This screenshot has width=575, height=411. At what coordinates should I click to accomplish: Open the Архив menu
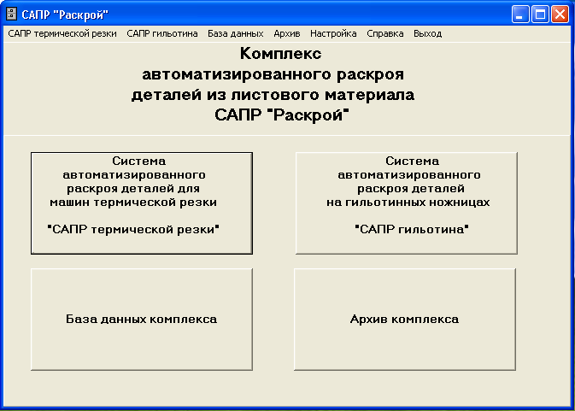pyautogui.click(x=287, y=33)
